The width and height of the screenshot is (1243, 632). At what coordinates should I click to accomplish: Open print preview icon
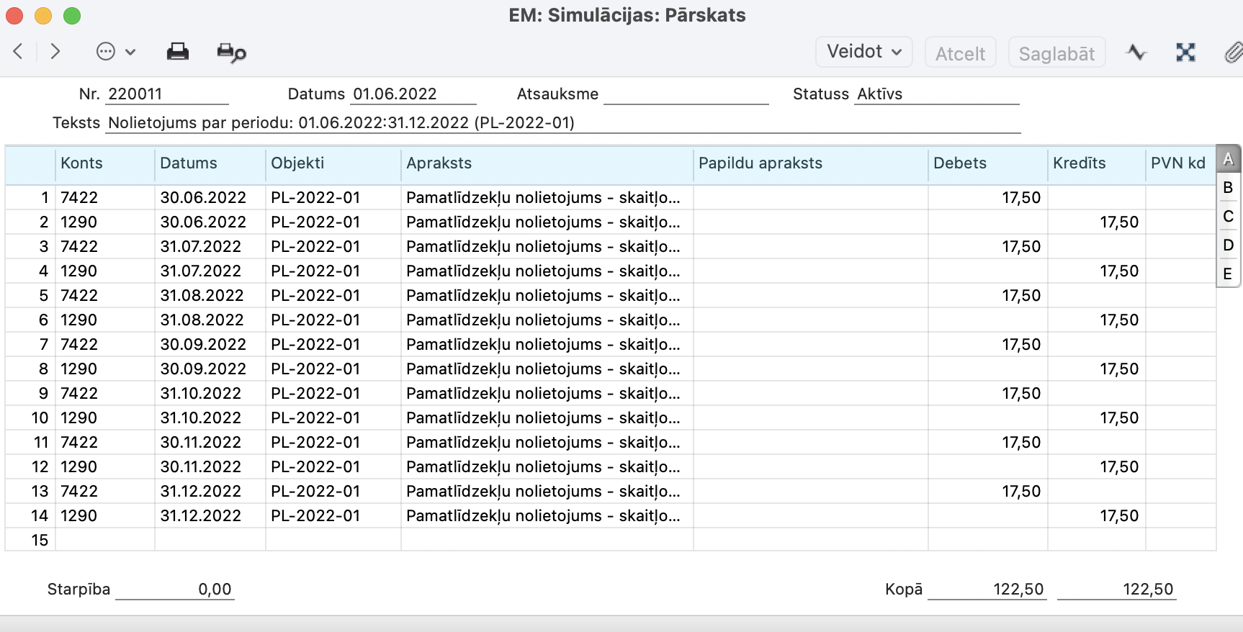pyautogui.click(x=231, y=53)
